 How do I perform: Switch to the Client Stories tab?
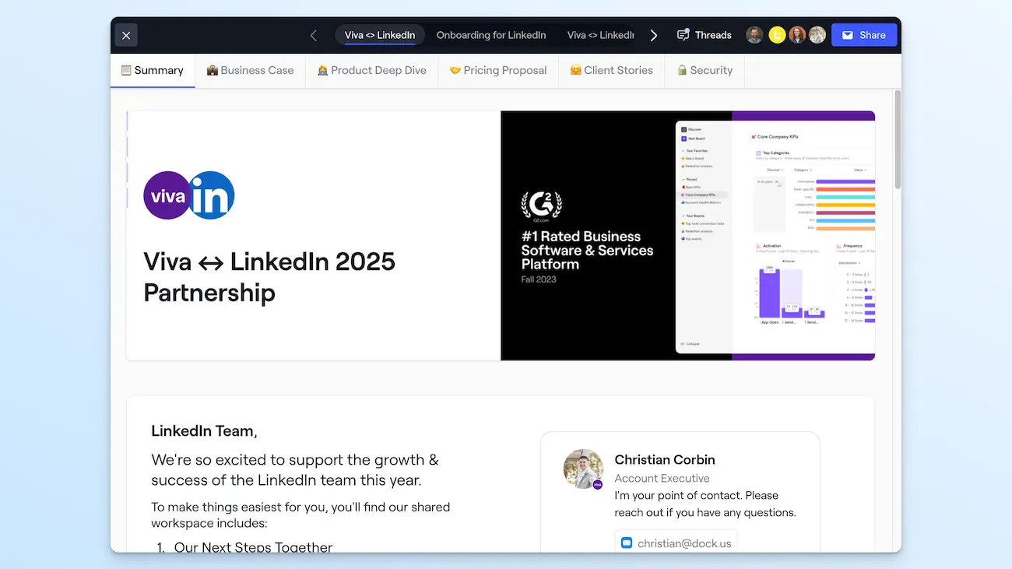[x=611, y=70]
